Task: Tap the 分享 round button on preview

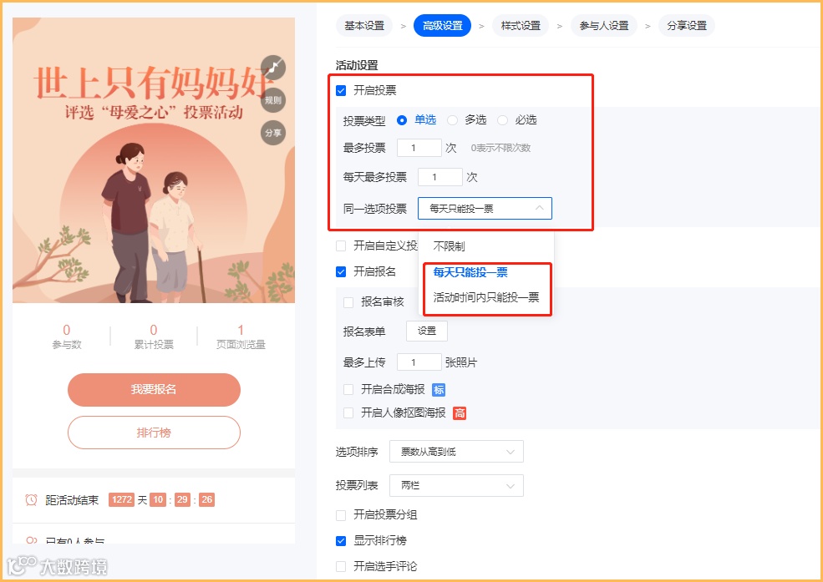Action: click(273, 133)
